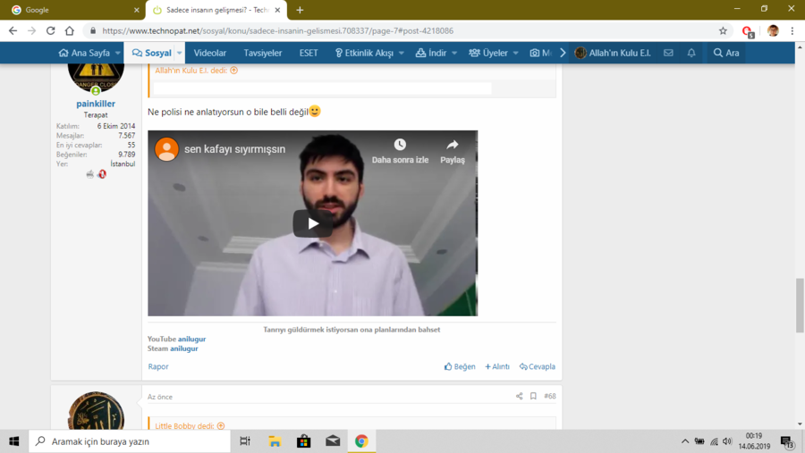805x453 pixels.
Task: Open Chrome profile avatar
Action: coord(773,30)
